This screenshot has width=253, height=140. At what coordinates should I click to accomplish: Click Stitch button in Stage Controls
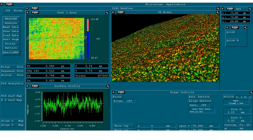coord(229,97)
